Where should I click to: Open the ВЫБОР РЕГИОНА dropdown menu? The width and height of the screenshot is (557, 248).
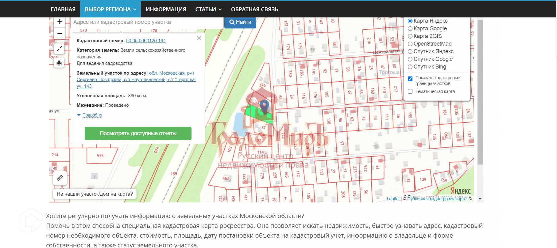pos(110,9)
